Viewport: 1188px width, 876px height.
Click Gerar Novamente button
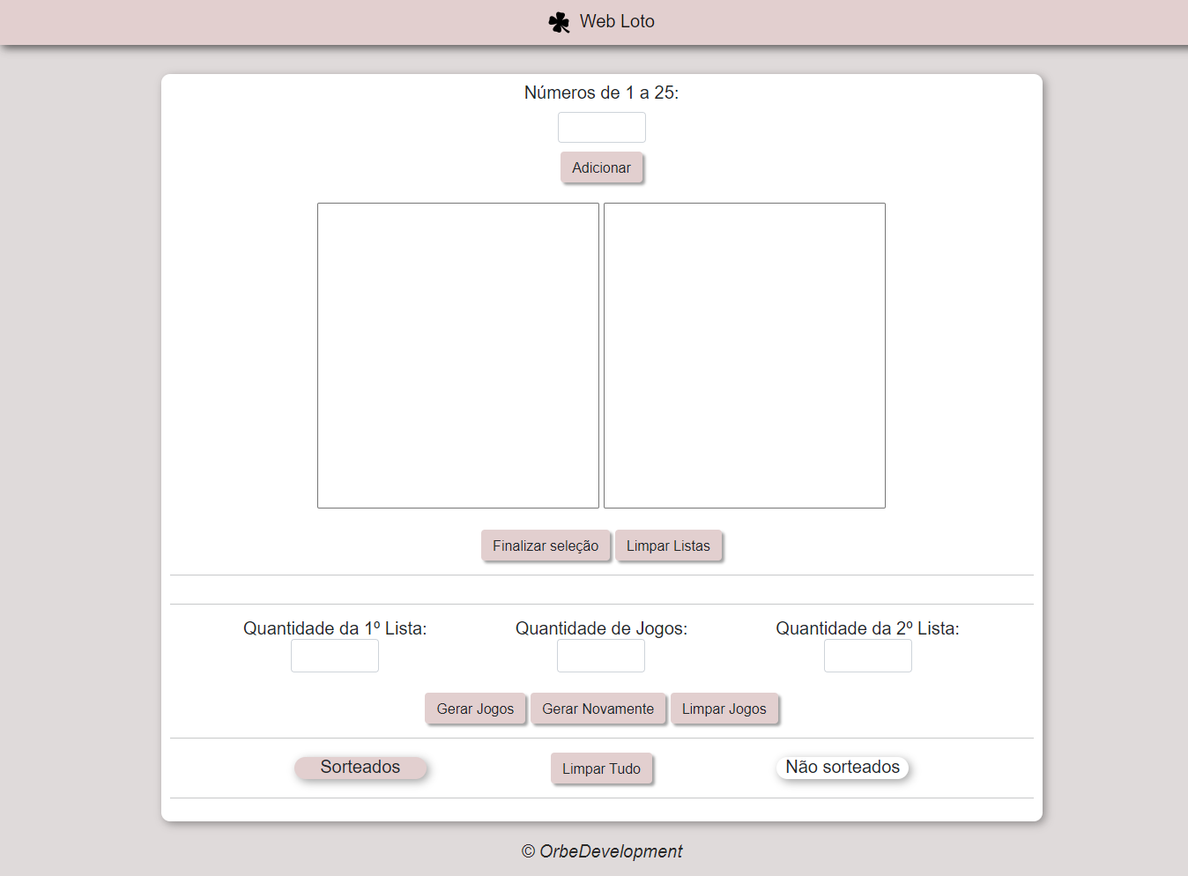tap(598, 709)
